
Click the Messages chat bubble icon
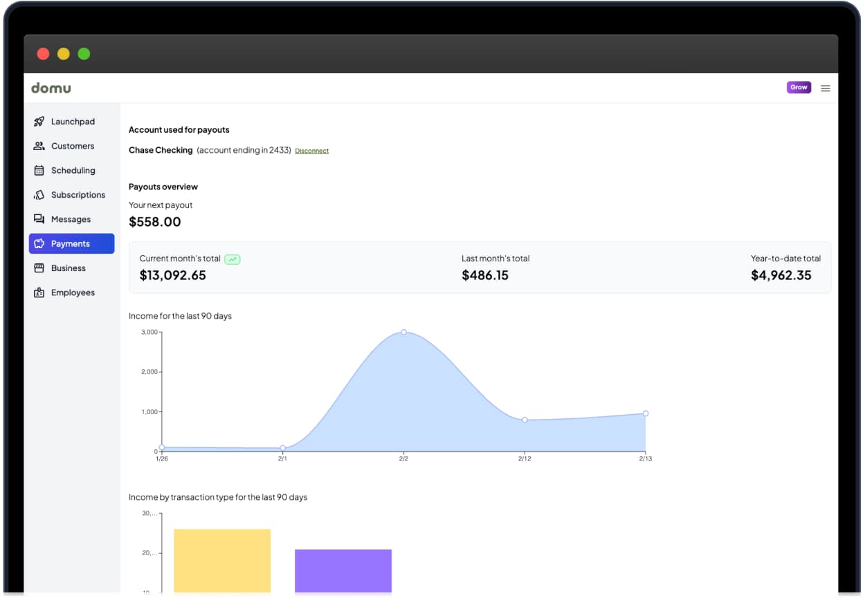(39, 219)
